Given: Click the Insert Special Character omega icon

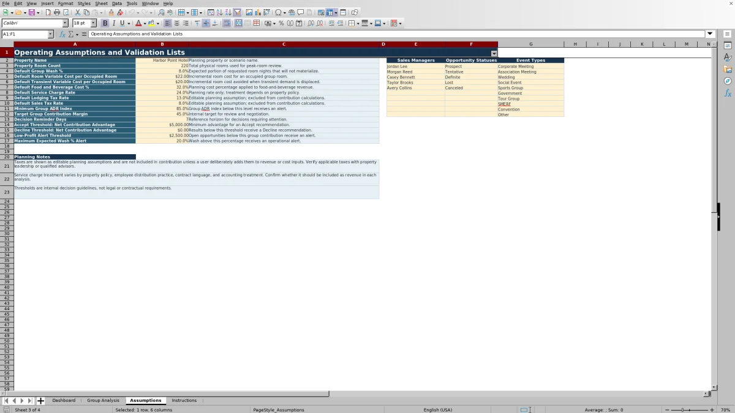Looking at the screenshot, I should [278, 12].
